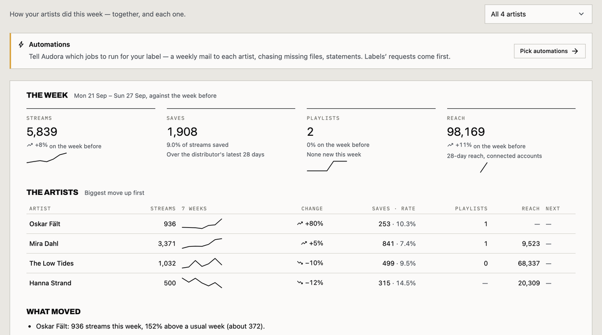Viewport: 602px width, 335px height.
Task: Open the "All 4 artists" dropdown
Action: tap(539, 14)
